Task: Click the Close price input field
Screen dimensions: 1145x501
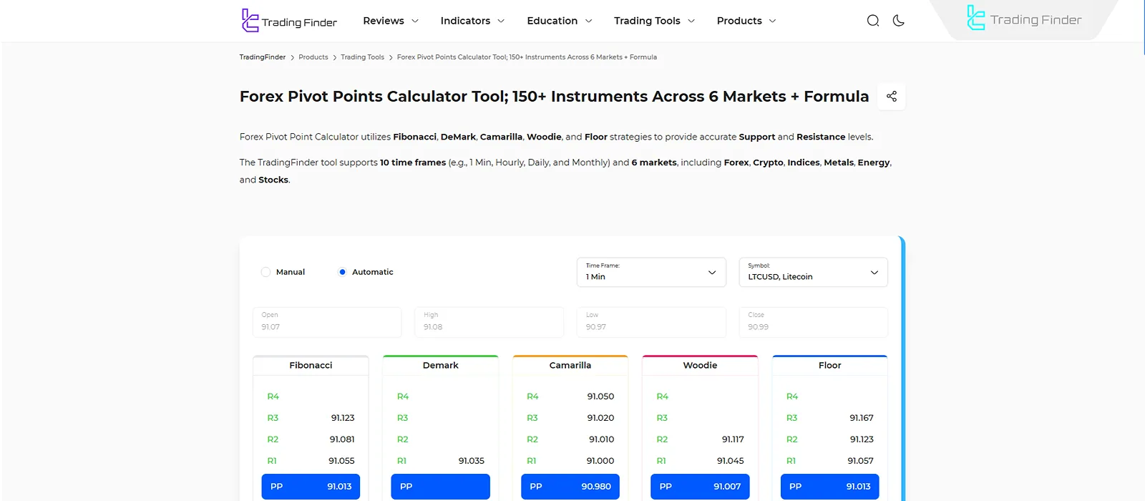Action: coord(813,322)
